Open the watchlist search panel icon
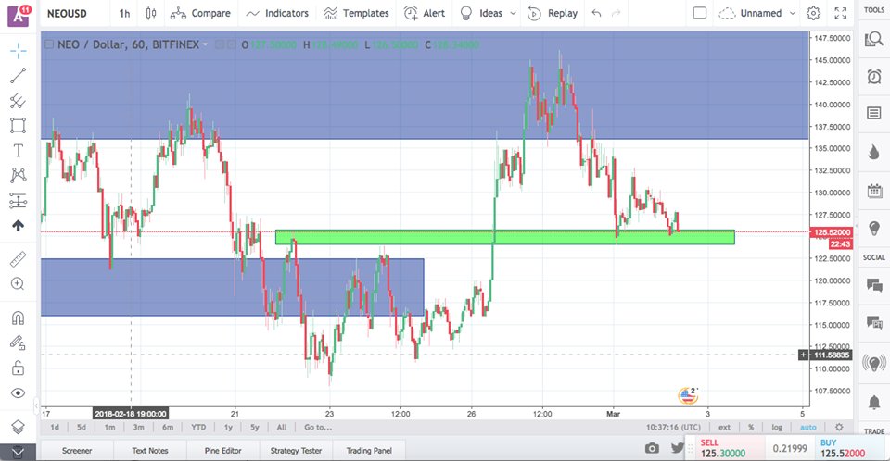This screenshot has height=461, width=890. (874, 39)
